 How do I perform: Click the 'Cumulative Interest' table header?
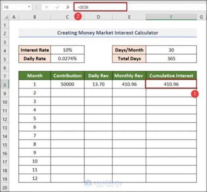(171, 76)
